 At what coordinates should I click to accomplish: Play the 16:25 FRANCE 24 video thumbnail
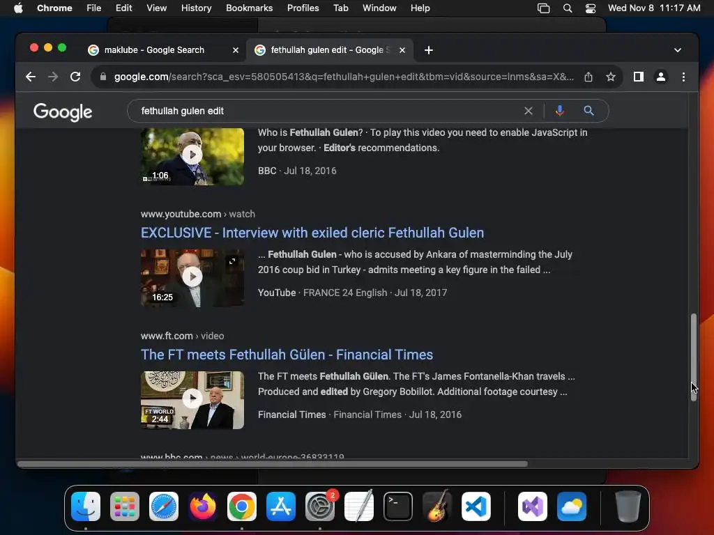(x=192, y=278)
